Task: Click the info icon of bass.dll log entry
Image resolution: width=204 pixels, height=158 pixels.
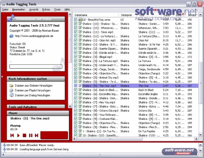Action: [x=4, y=145]
